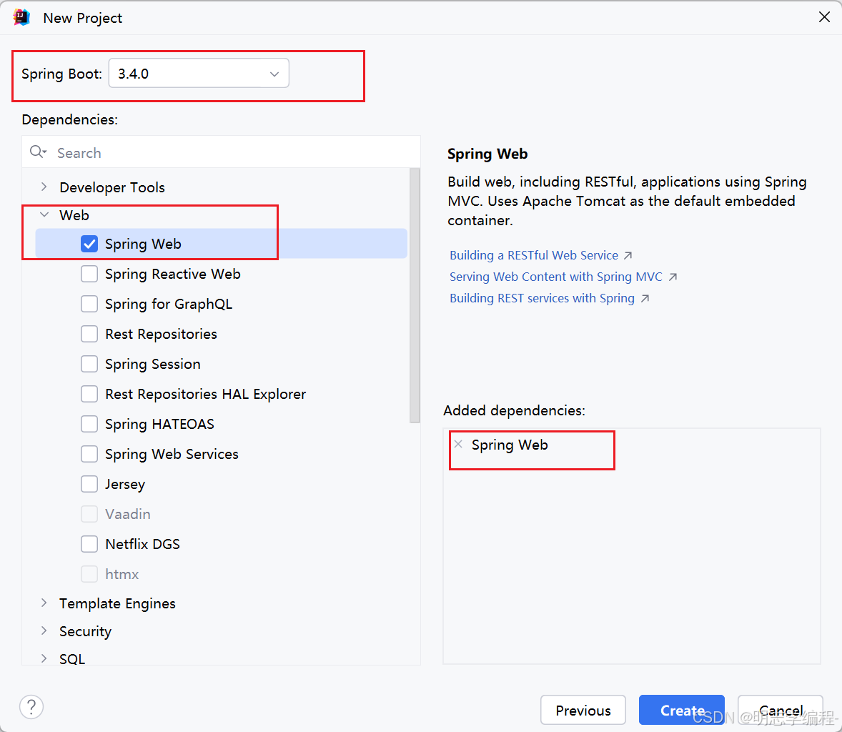Tick the Rest Repositories checkbox
Image resolution: width=842 pixels, height=732 pixels.
89,334
